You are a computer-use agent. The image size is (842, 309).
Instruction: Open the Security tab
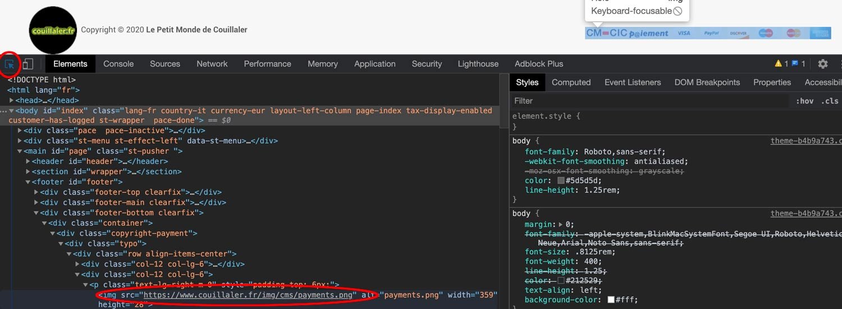427,64
